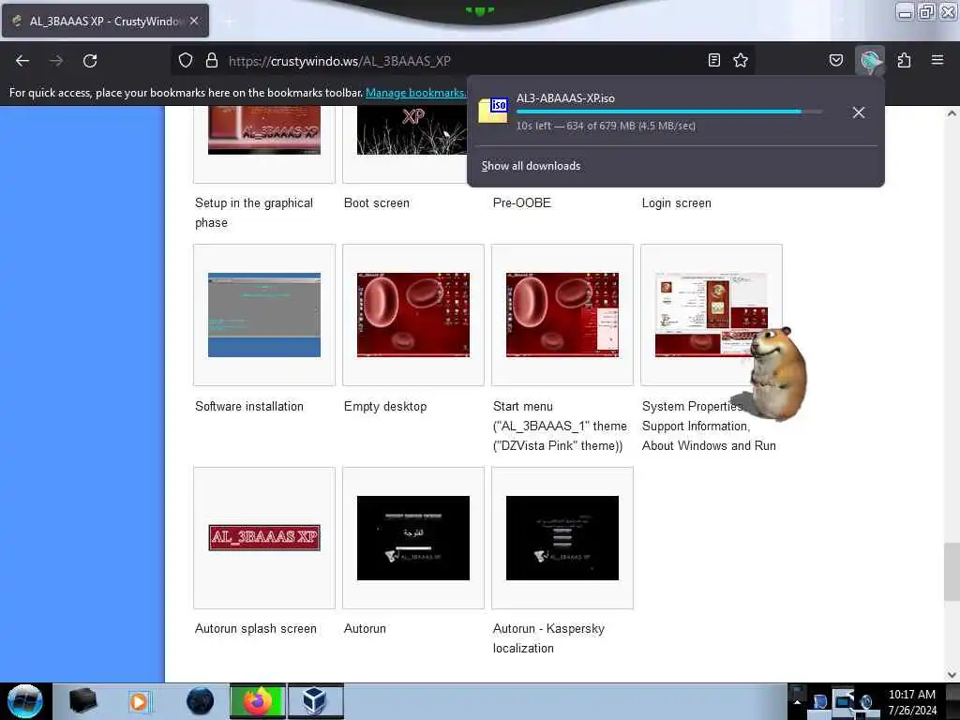The image size is (960, 720).
Task: Go back to the previous page
Action: pos(22,61)
